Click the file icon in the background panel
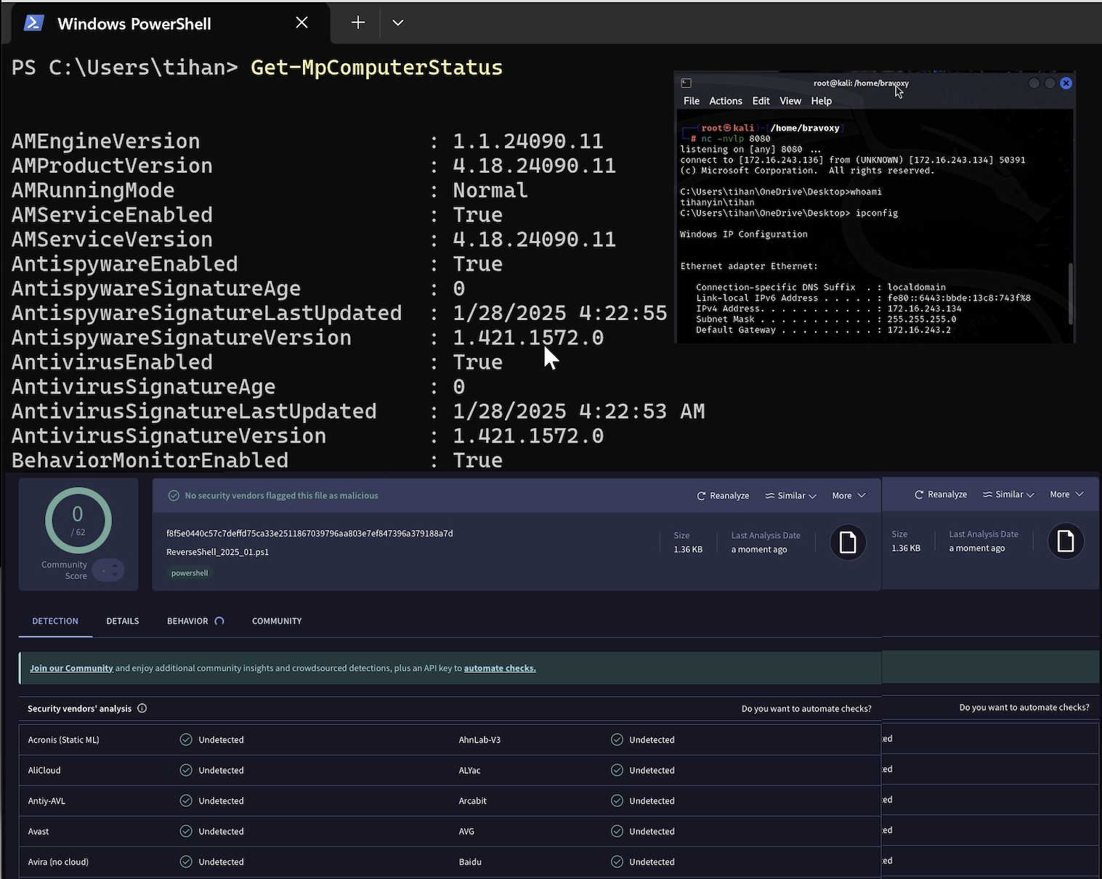Image resolution: width=1102 pixels, height=879 pixels. (x=1066, y=541)
